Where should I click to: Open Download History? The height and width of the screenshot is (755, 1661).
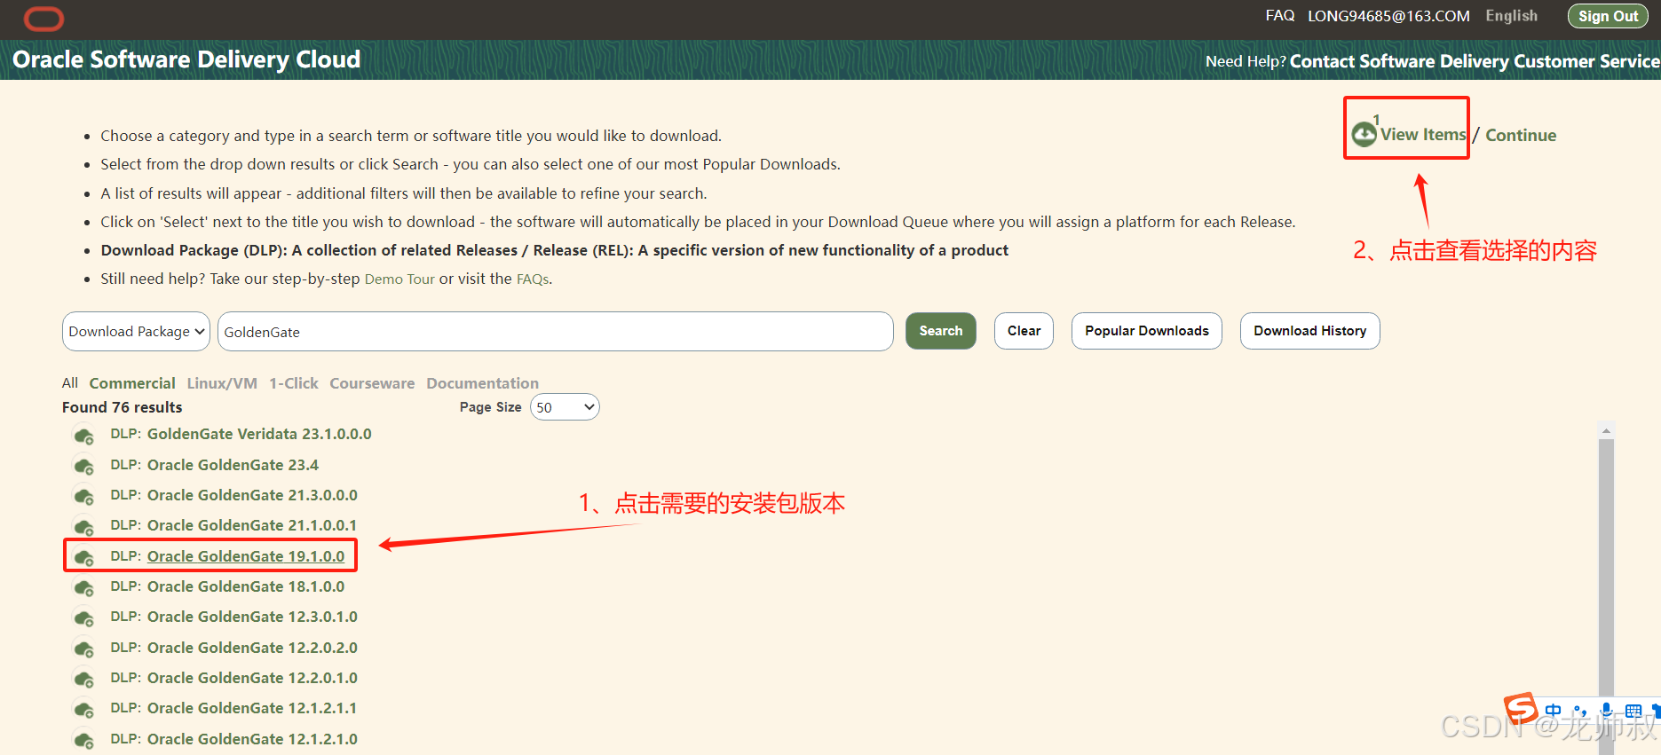click(1310, 331)
